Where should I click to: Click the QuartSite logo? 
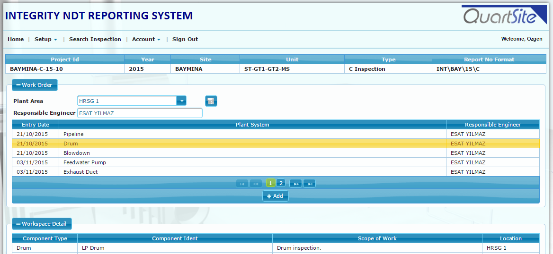coord(504,15)
